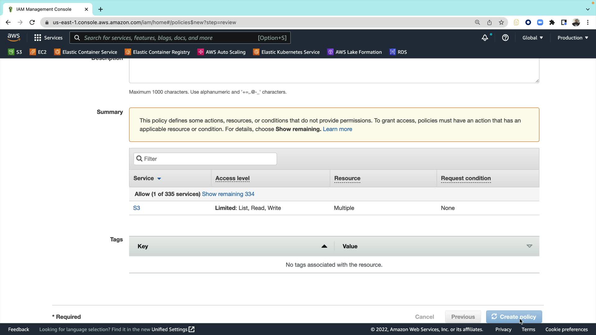
Task: Go back with the Previous button
Action: [x=463, y=317]
